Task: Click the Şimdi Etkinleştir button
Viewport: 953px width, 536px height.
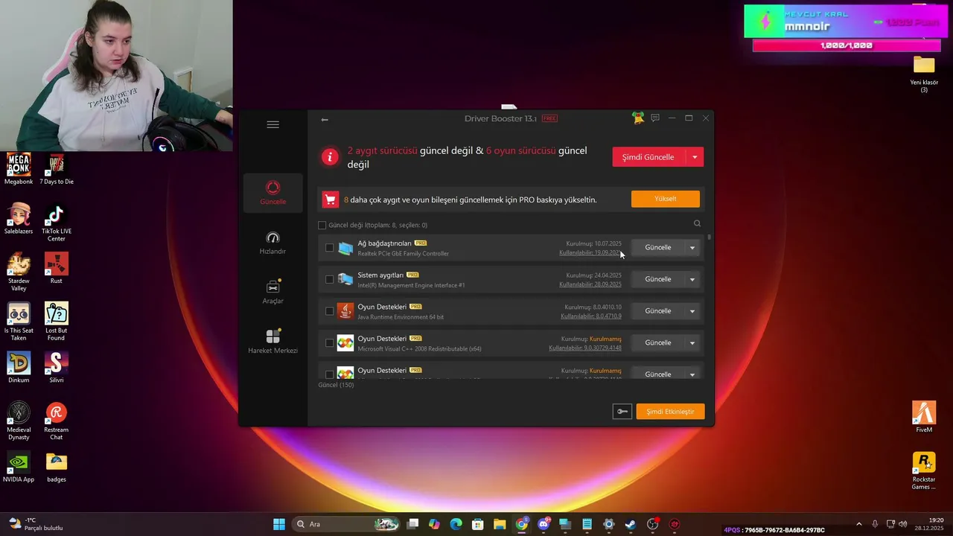Action: coord(670,412)
